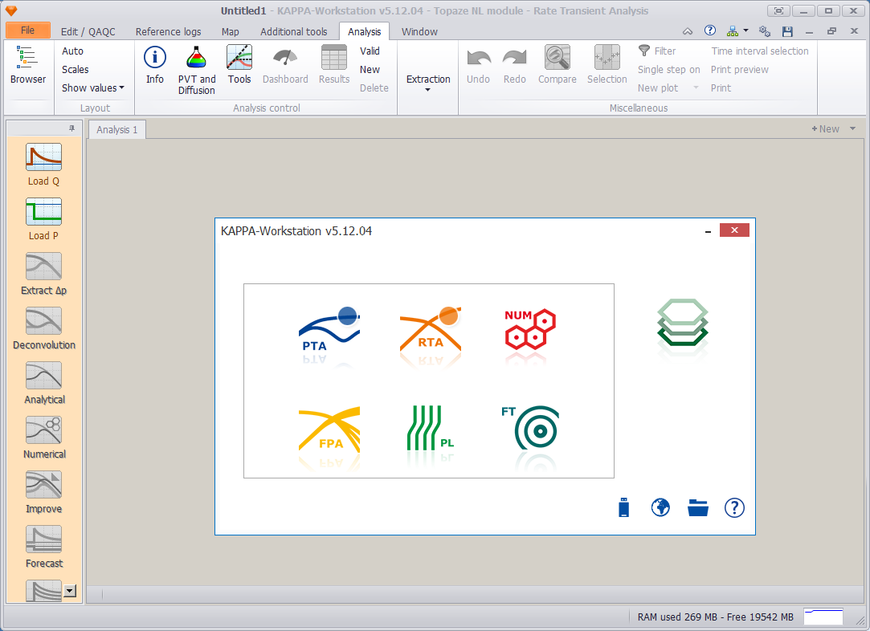
Task: Expand the Show values dropdown
Action: tap(92, 88)
